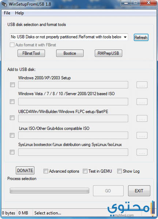The width and height of the screenshot is (158, 219).
Task: Browse for SysLinux bootsector source folder
Action: click(x=142, y=152)
